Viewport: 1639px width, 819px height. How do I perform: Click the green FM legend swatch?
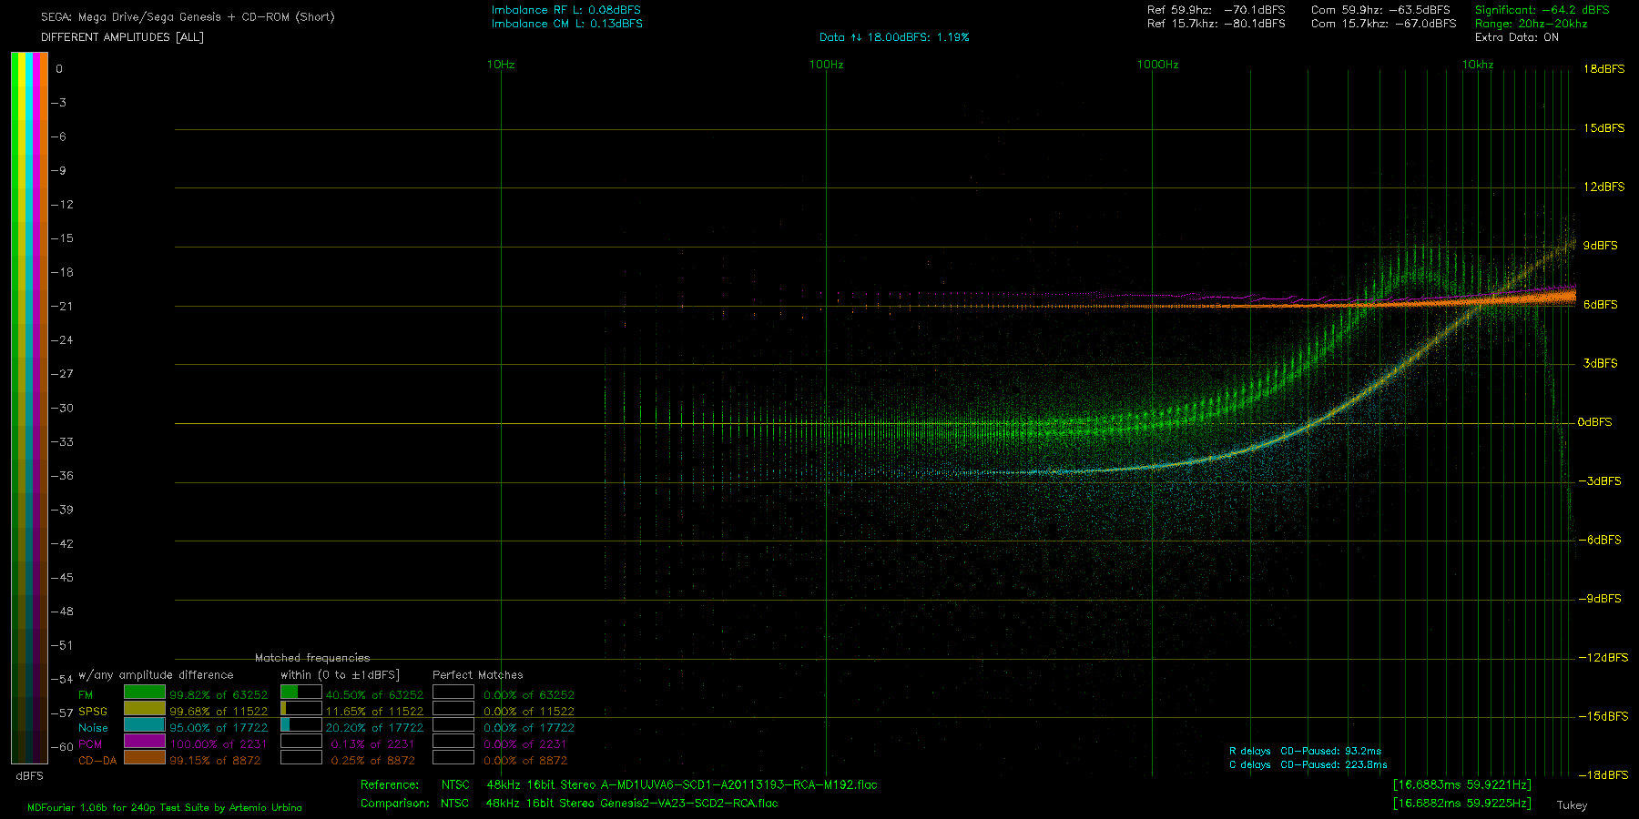[x=145, y=693]
